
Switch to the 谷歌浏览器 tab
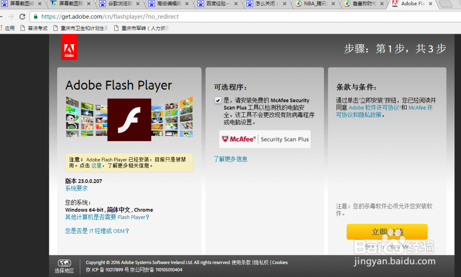point(120,4)
